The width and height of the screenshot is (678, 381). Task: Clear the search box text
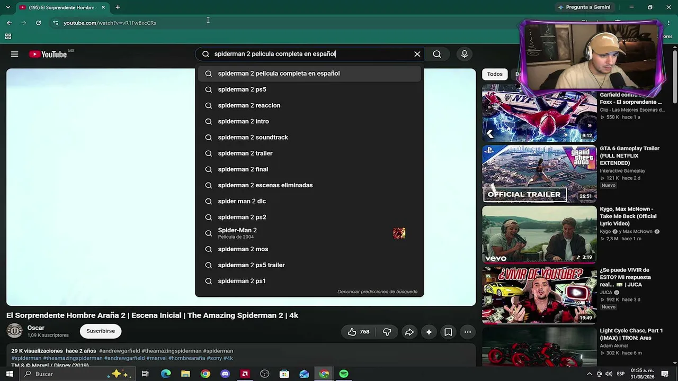click(x=417, y=54)
